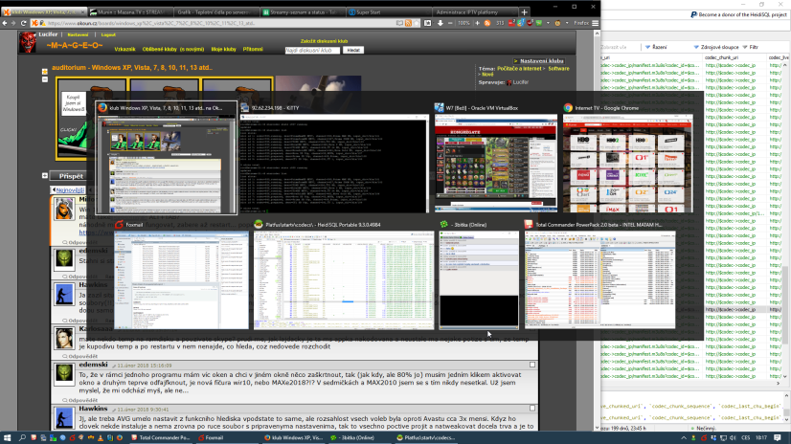Open the notification center icon in the tray
Screen dimensions: 791x444
778,438
